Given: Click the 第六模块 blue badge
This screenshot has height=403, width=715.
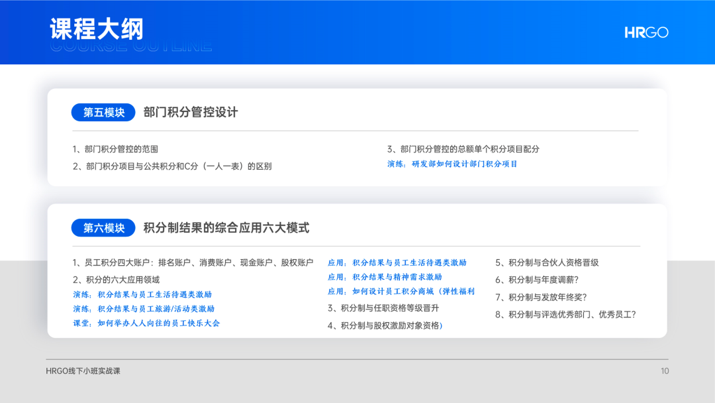Looking at the screenshot, I should coord(103,228).
